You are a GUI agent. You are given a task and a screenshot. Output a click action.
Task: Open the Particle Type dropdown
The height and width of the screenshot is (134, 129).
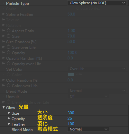[x=97, y=3]
